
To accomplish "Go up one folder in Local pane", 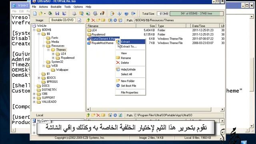I will (x=88, y=115).
